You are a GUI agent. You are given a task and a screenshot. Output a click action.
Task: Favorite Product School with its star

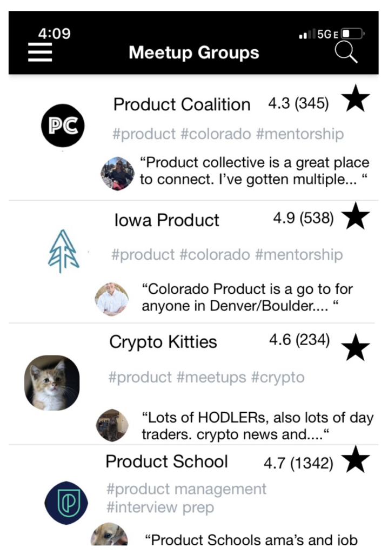pos(356,460)
